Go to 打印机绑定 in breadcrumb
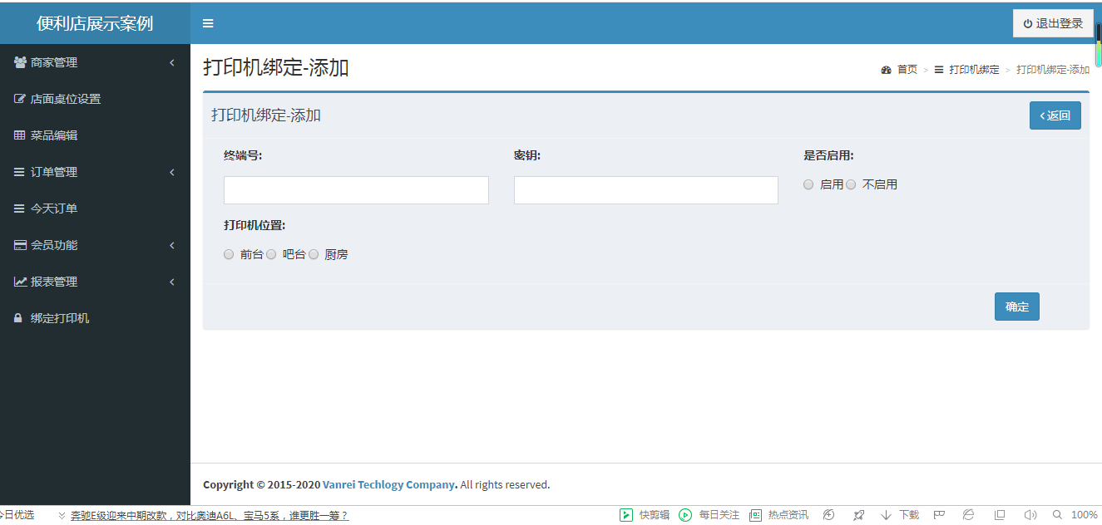1102x525 pixels. (974, 70)
